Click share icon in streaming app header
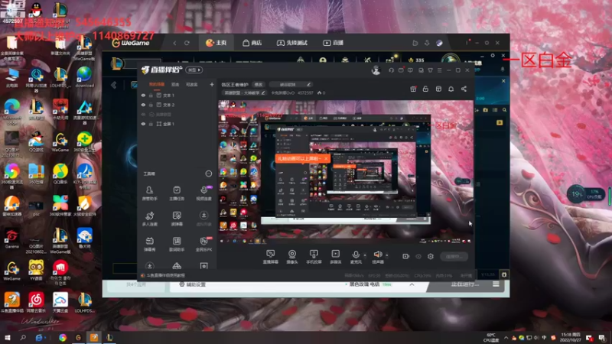The height and width of the screenshot is (344, 612). pyautogui.click(x=464, y=89)
